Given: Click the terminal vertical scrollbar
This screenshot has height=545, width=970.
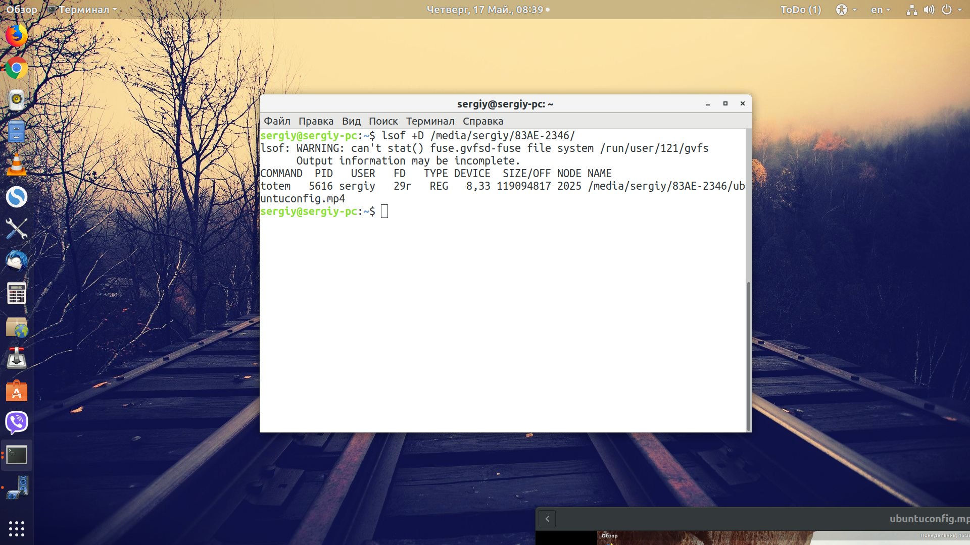Looking at the screenshot, I should point(748,356).
